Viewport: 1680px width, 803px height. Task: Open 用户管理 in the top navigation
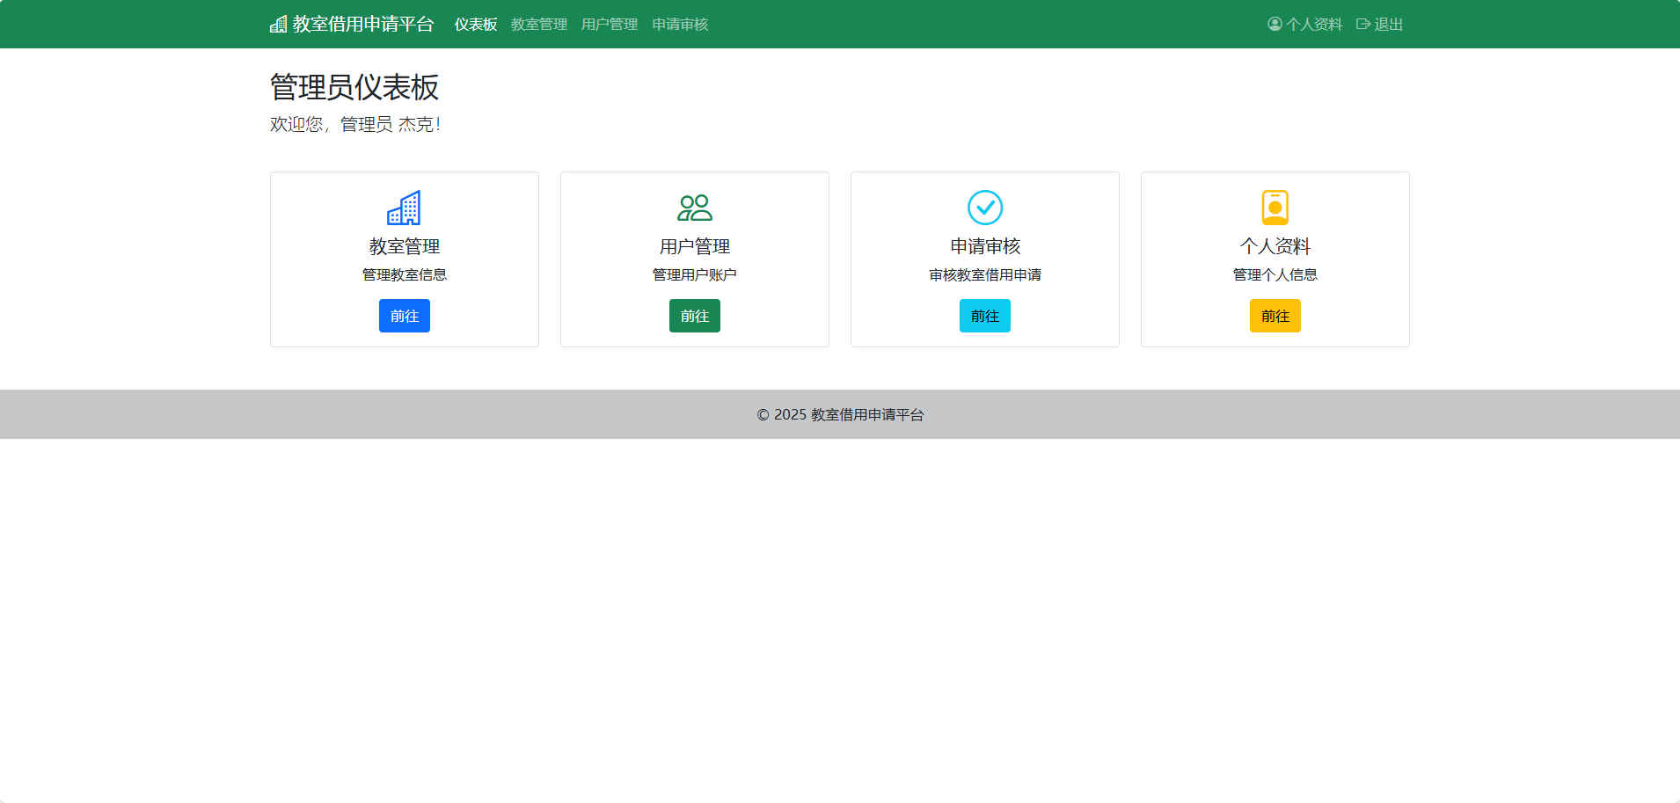(610, 25)
